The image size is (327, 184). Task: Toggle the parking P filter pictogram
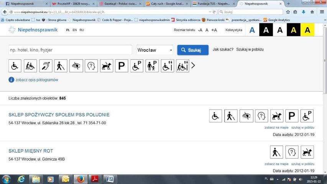pyautogui.click(x=122, y=66)
